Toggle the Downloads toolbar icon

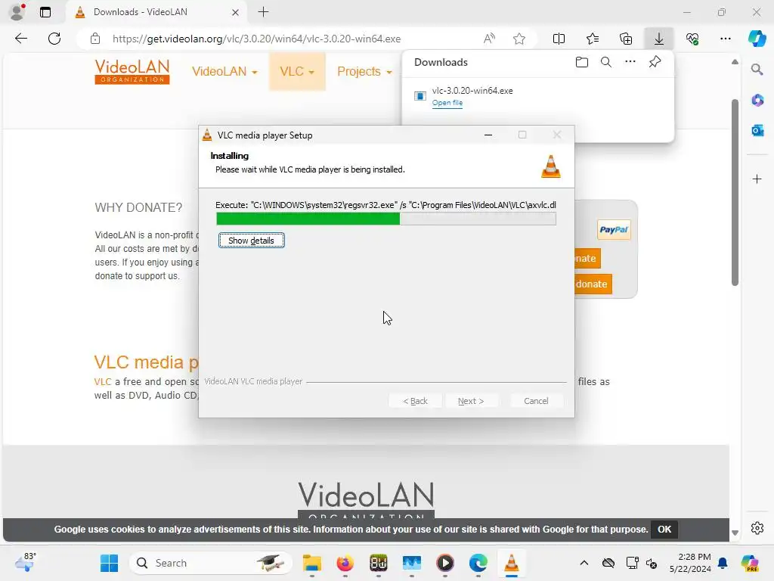[659, 39]
